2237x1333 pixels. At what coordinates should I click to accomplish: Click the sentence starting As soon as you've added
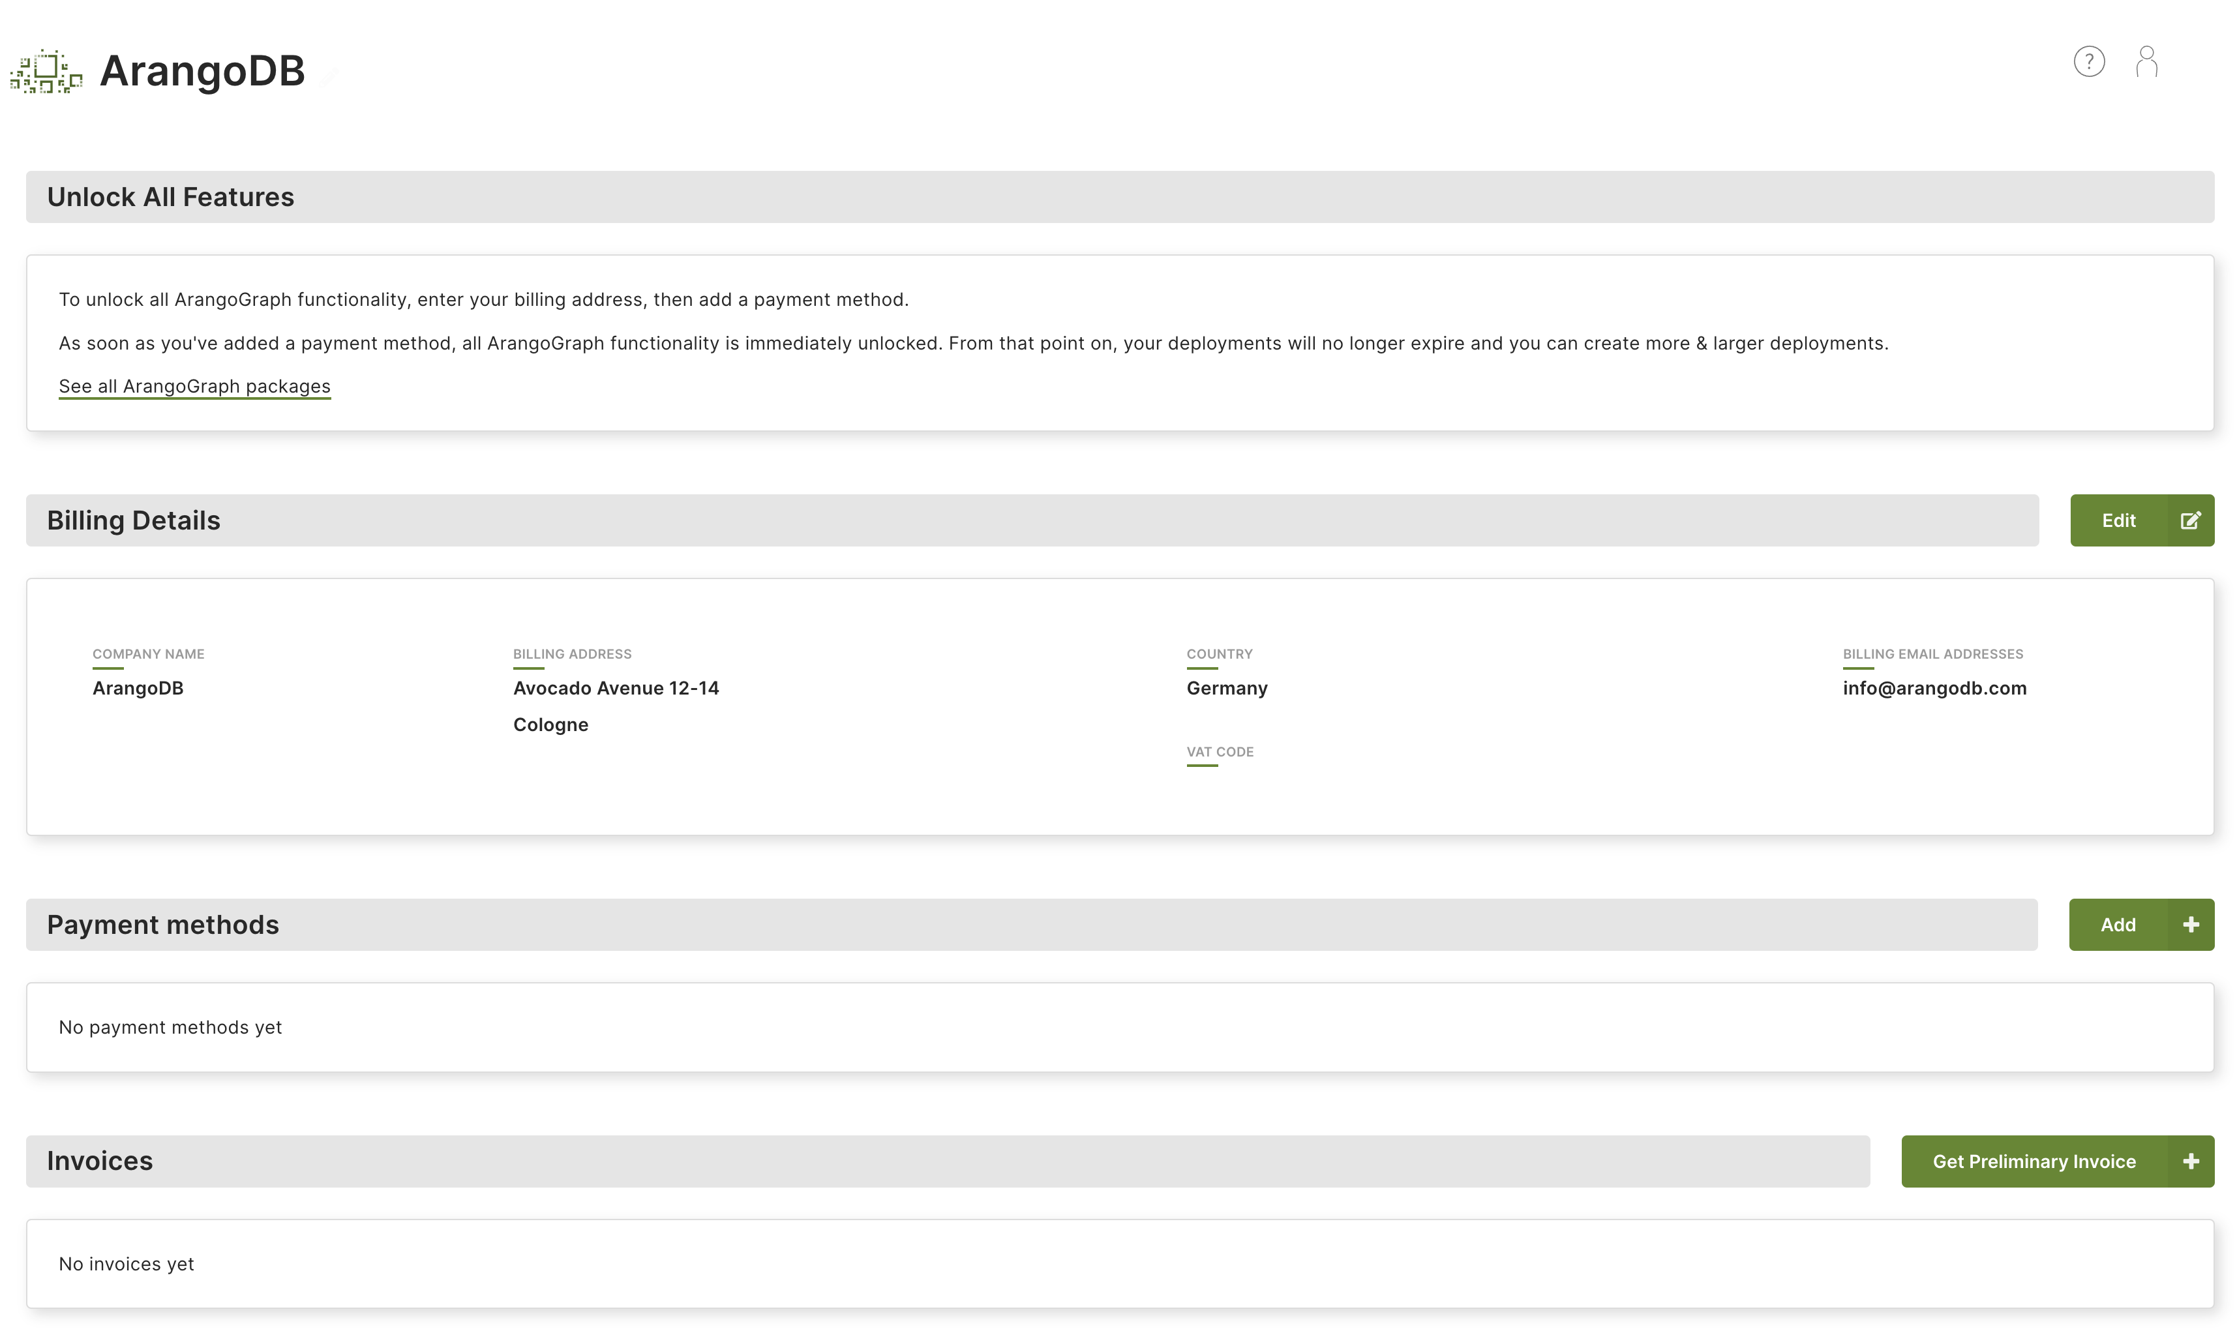pos(974,343)
